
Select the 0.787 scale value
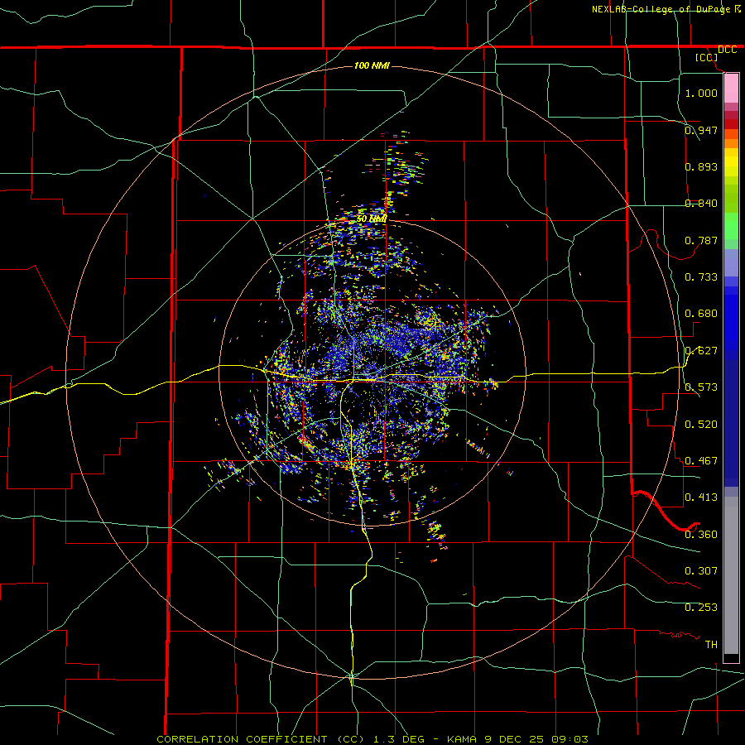coord(701,240)
